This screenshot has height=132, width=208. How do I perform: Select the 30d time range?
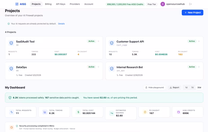click(x=199, y=87)
